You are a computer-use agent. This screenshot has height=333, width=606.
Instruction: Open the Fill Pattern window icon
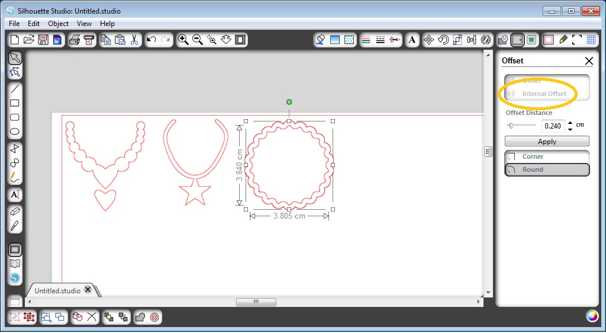349,40
